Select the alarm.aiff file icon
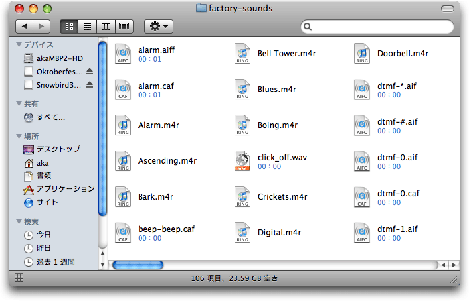 click(123, 54)
